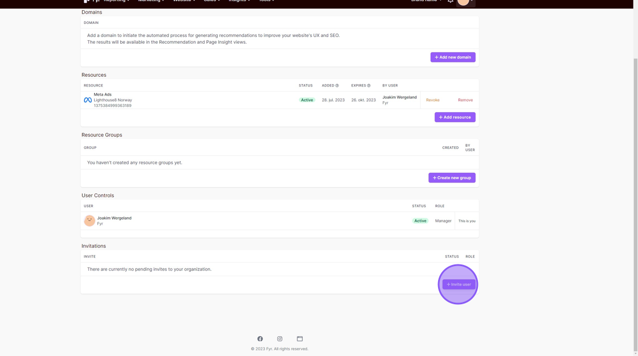Click the Add resource button

click(x=455, y=117)
